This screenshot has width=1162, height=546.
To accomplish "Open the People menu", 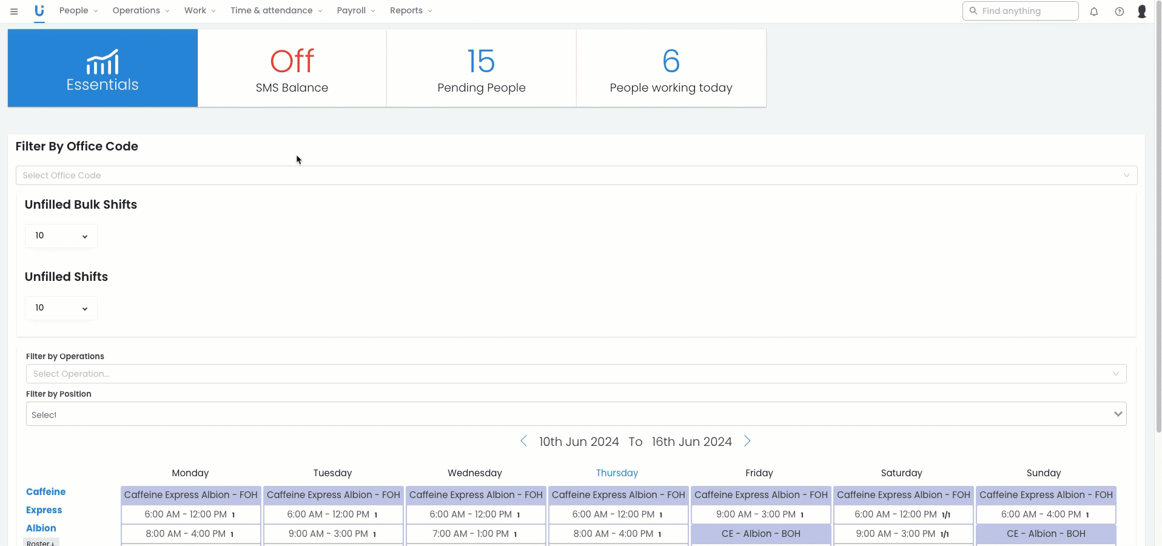I will pos(78,11).
